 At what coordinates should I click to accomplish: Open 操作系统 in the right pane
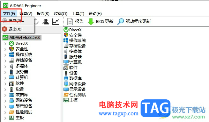[x=75, y=40]
